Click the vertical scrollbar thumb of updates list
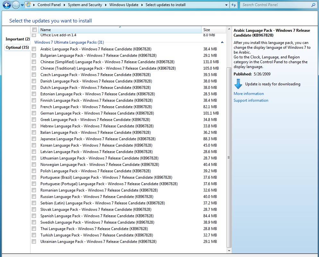 click(x=229, y=157)
